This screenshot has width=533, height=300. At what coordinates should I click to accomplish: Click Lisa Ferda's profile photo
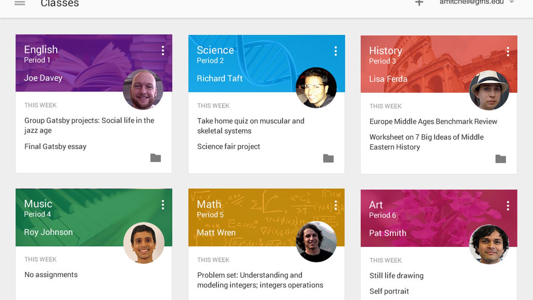tap(489, 91)
